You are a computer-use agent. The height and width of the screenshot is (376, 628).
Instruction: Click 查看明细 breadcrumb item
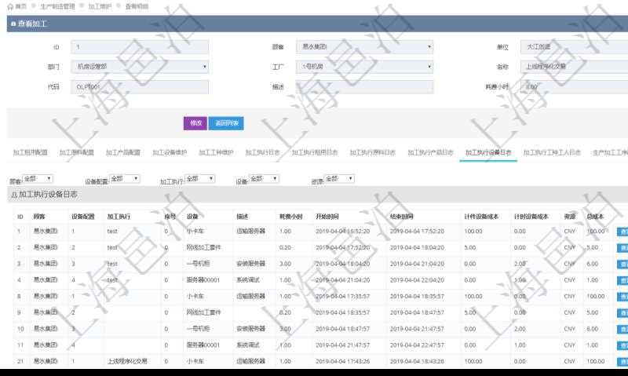point(137,6)
